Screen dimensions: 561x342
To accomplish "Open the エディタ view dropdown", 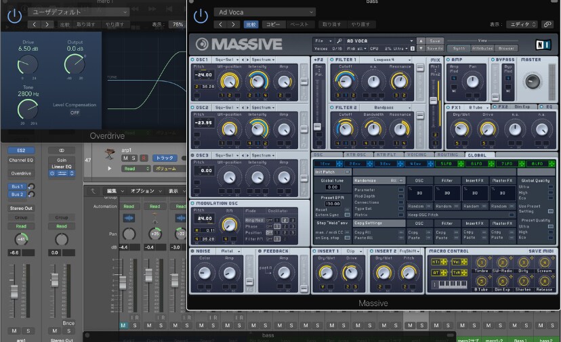I will (522, 24).
